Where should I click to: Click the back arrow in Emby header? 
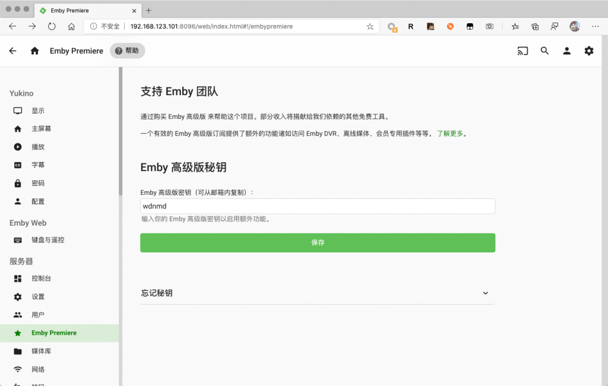click(13, 51)
